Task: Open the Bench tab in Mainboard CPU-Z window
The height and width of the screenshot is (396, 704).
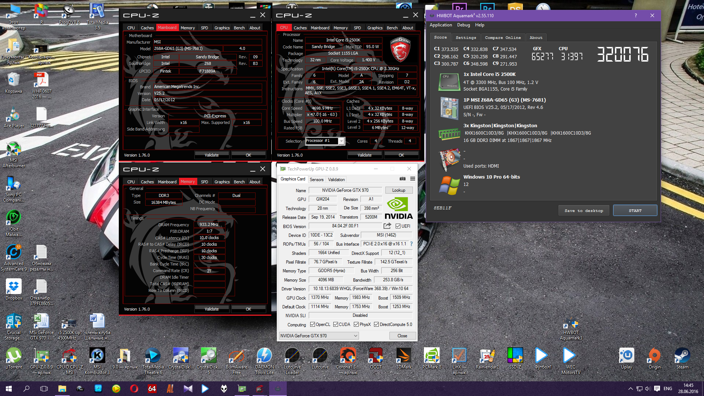Action: [239, 28]
